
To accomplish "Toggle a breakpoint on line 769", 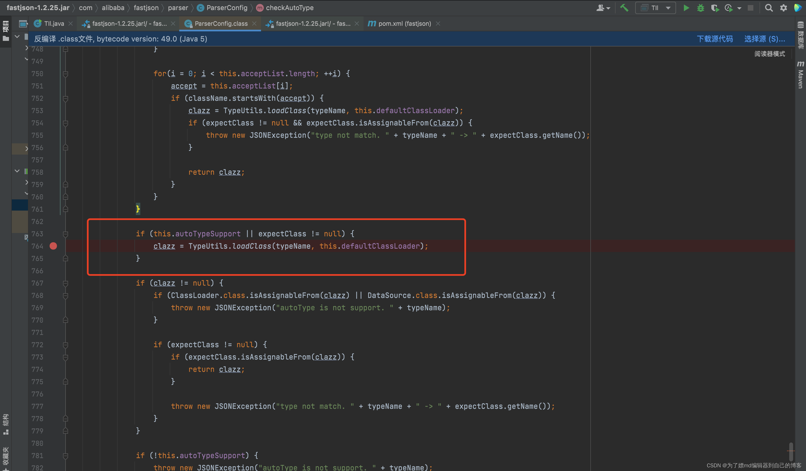I will (53, 307).
